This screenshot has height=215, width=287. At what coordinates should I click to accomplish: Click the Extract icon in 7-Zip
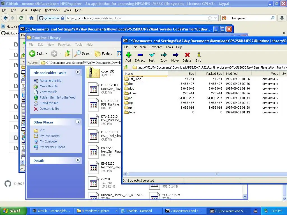pyautogui.click(x=140, y=57)
